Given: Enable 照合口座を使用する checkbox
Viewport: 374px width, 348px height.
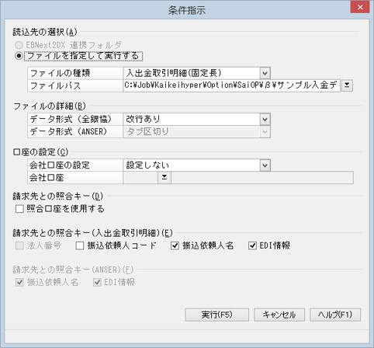Looking at the screenshot, I should pyautogui.click(x=19, y=209).
